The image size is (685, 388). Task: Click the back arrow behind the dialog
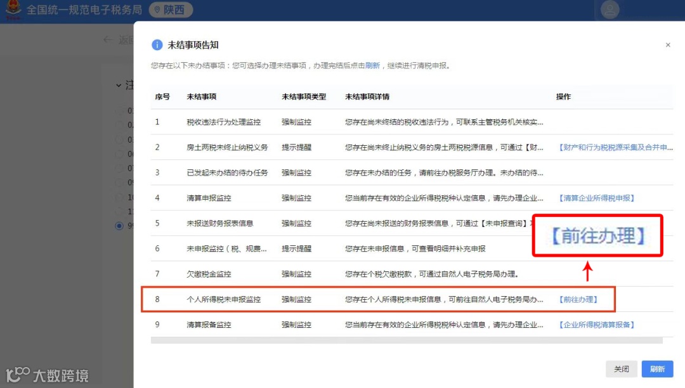click(x=108, y=40)
